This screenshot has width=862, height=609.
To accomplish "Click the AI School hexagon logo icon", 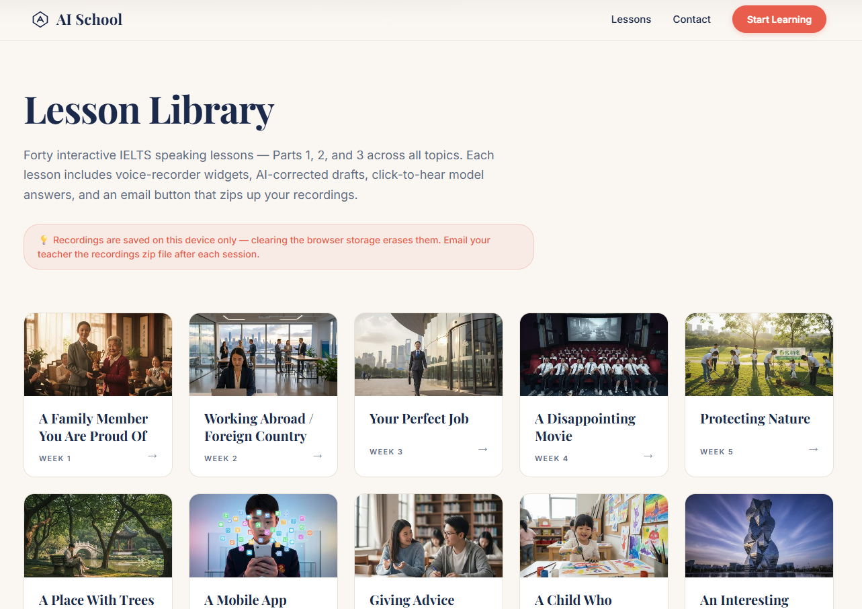I will pyautogui.click(x=40, y=19).
